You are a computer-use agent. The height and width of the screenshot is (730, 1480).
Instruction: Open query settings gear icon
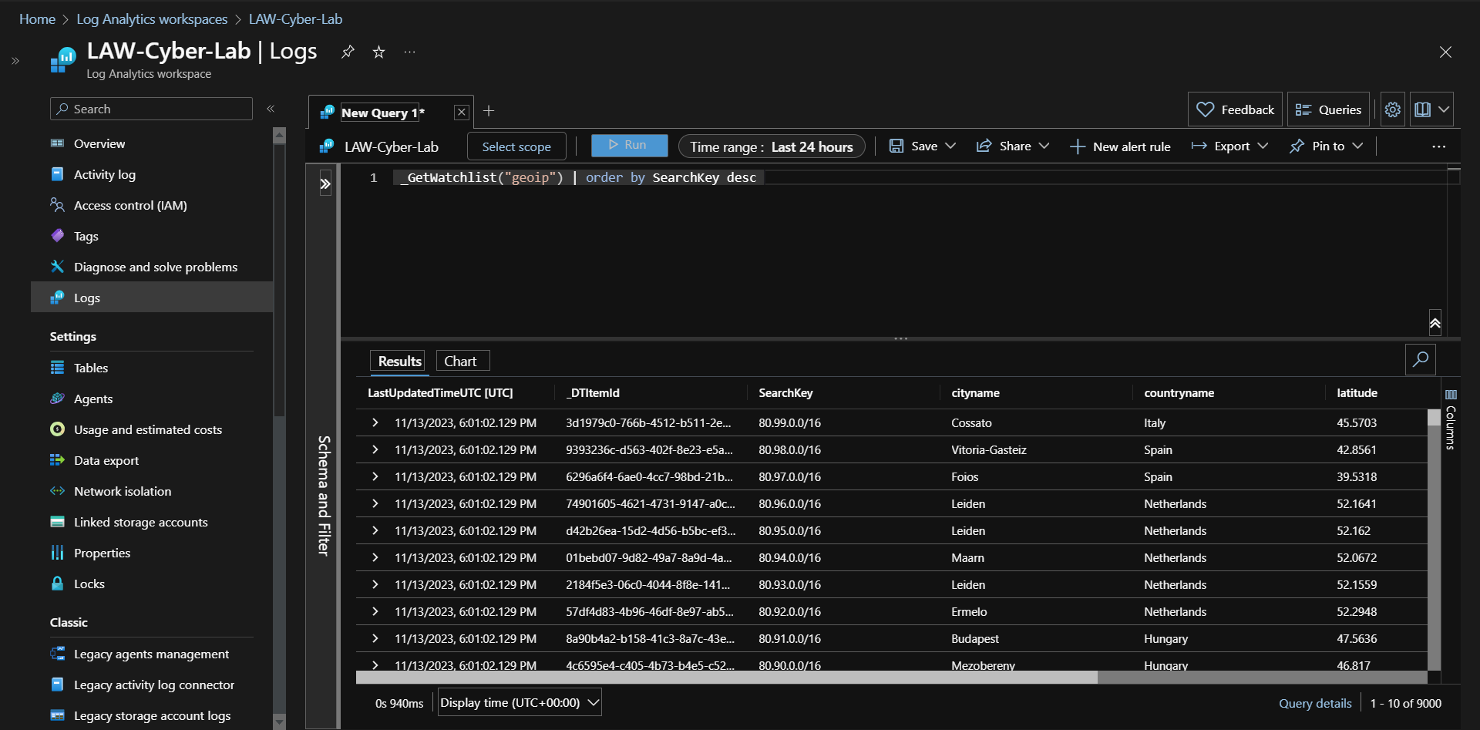pyautogui.click(x=1392, y=109)
